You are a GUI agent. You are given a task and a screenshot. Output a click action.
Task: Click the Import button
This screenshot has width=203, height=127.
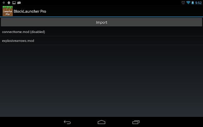101,22
